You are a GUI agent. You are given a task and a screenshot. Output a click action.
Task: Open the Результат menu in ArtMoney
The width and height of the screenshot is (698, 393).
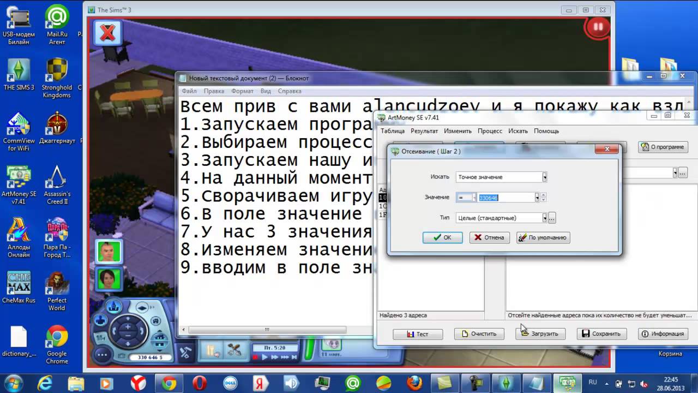pos(424,131)
